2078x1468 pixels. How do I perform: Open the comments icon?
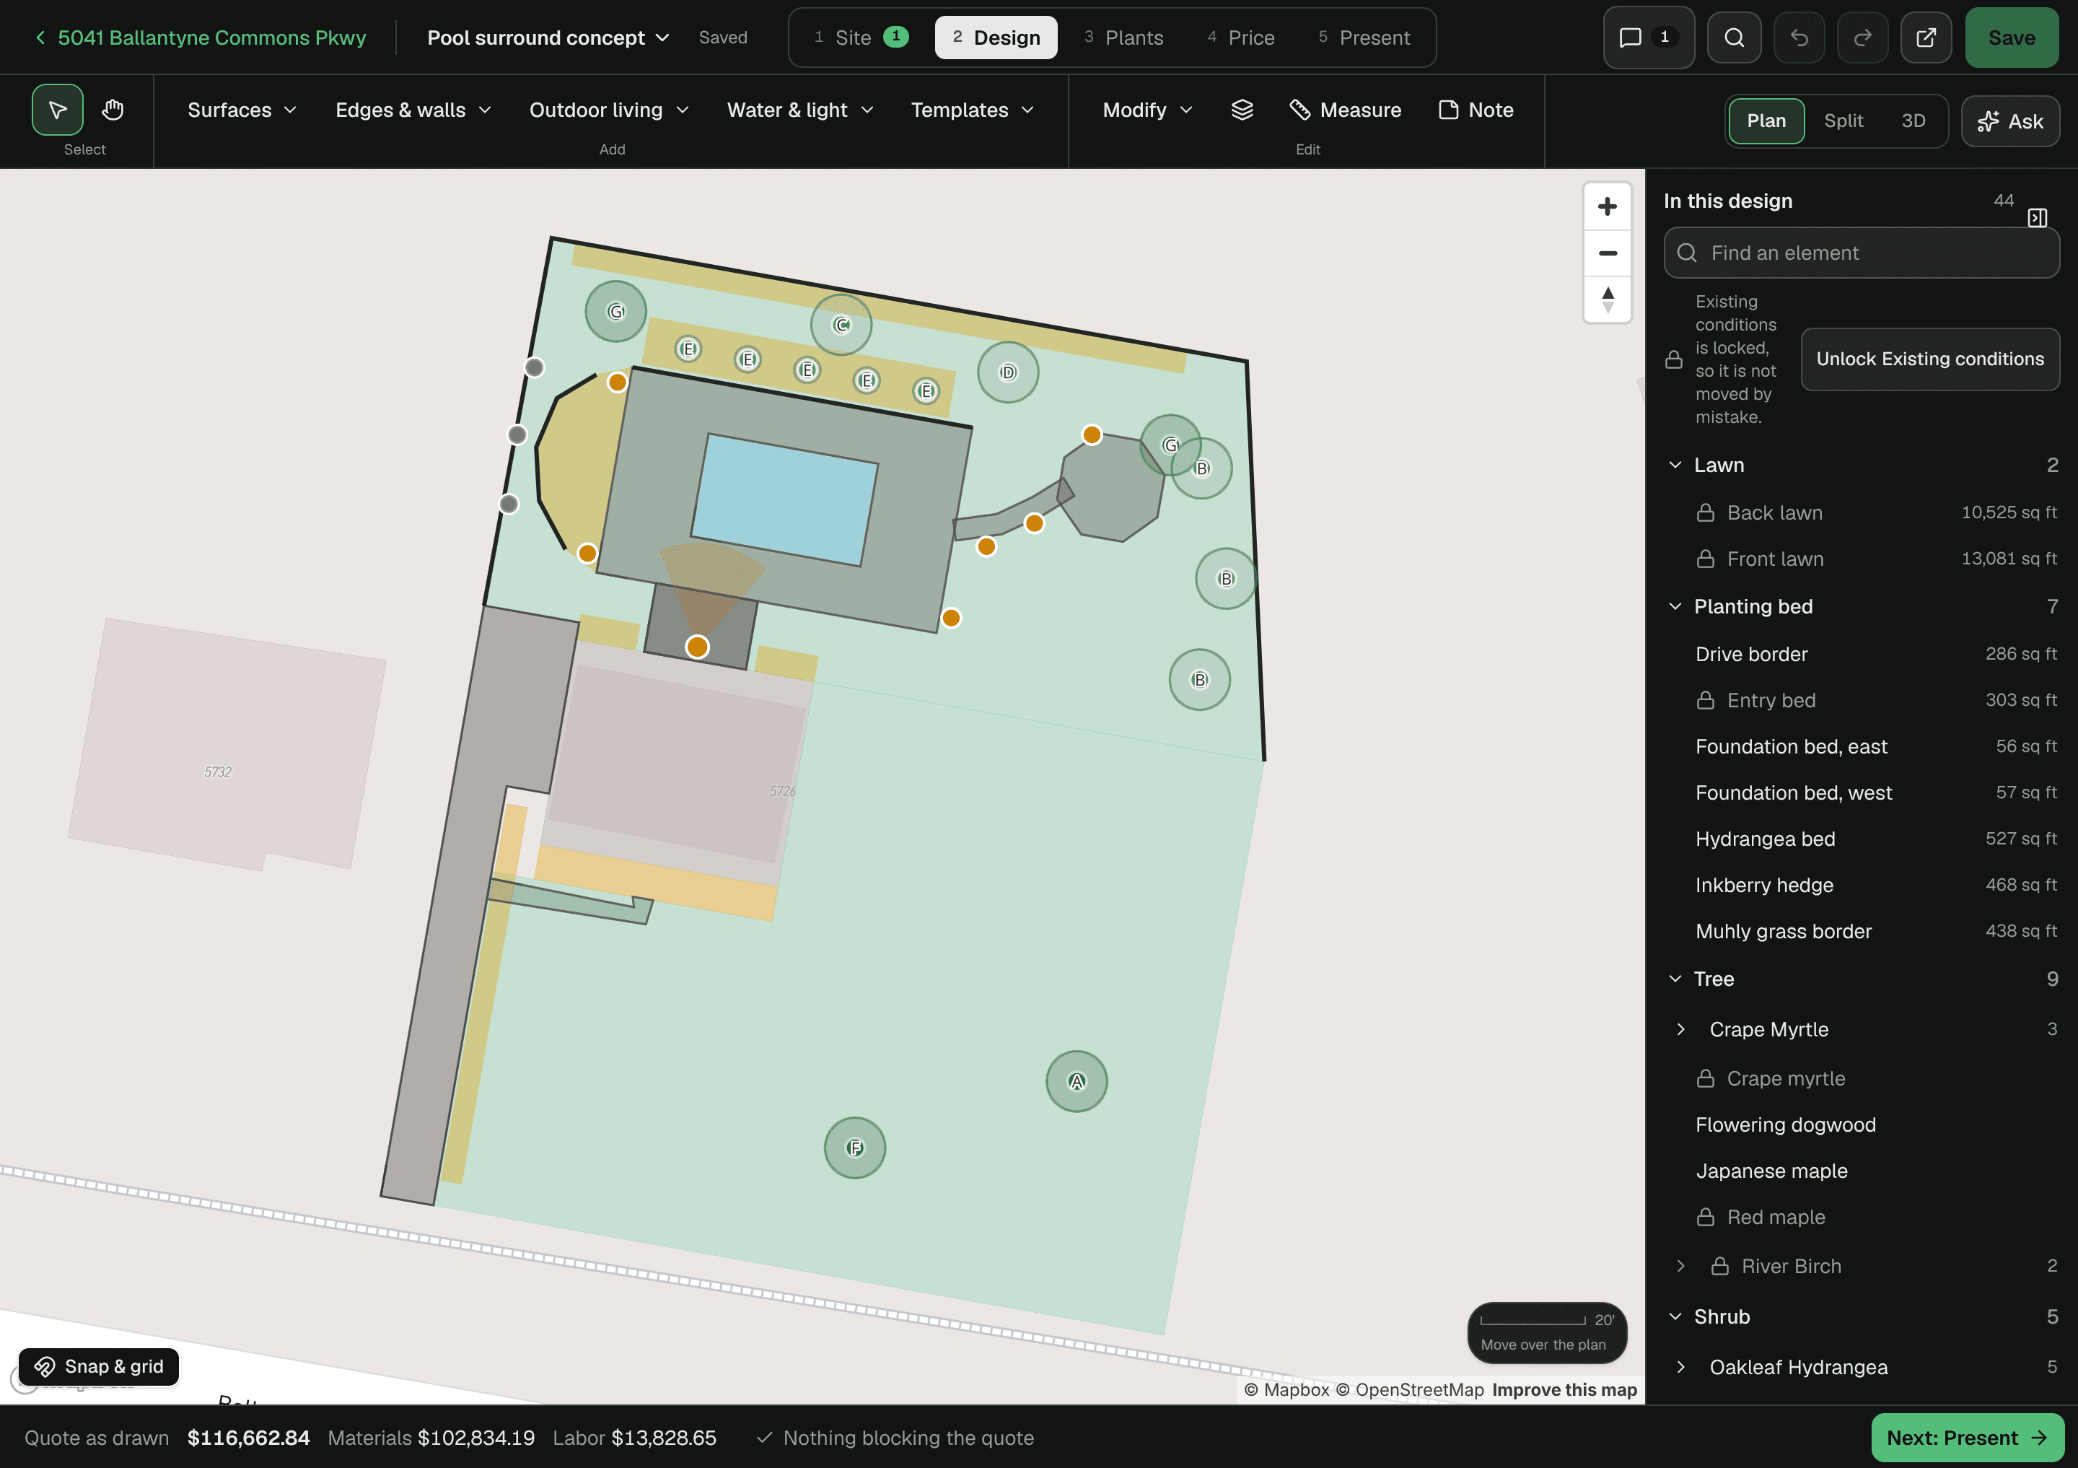(x=1648, y=37)
